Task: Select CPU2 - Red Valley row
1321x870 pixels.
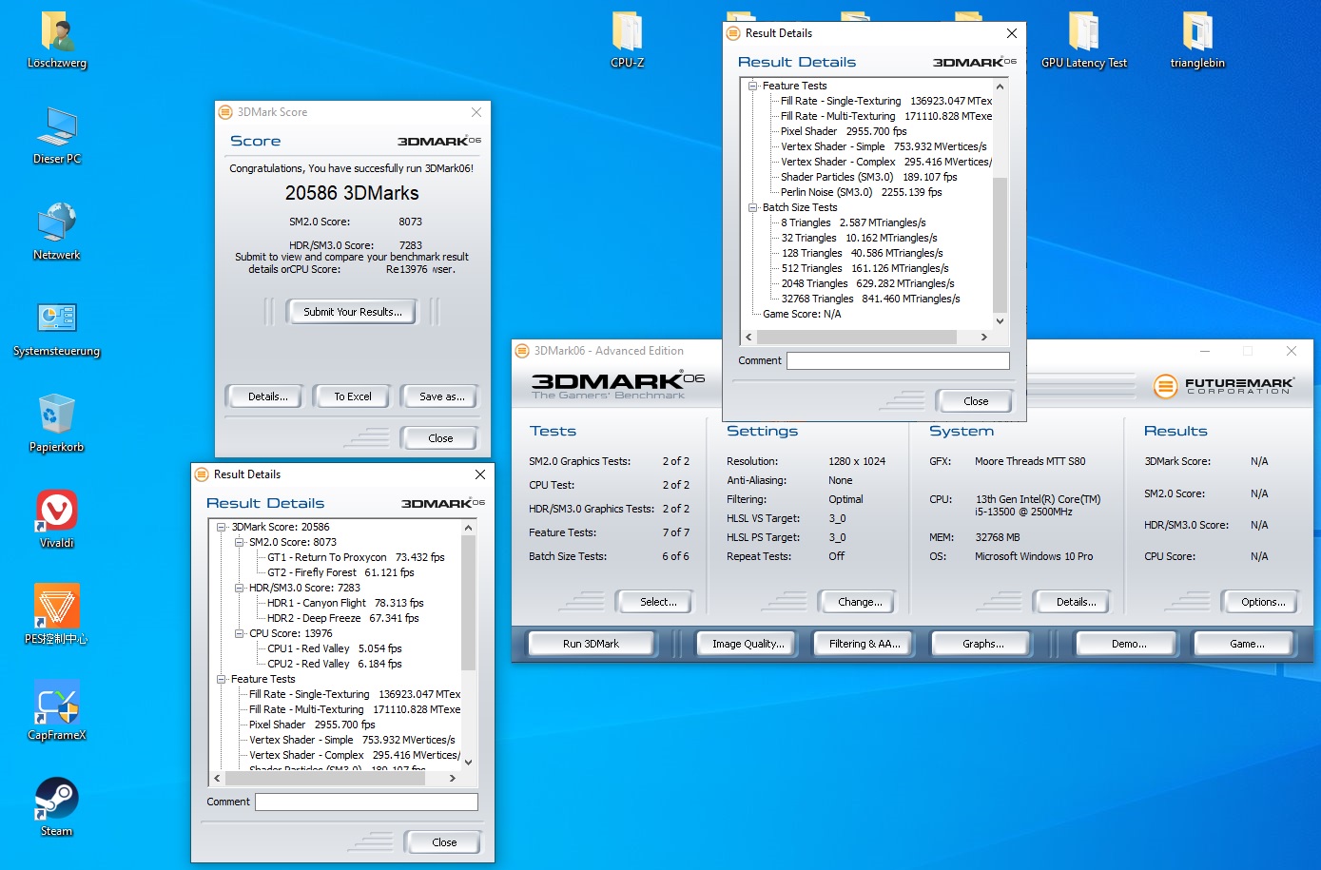Action: click(x=334, y=664)
